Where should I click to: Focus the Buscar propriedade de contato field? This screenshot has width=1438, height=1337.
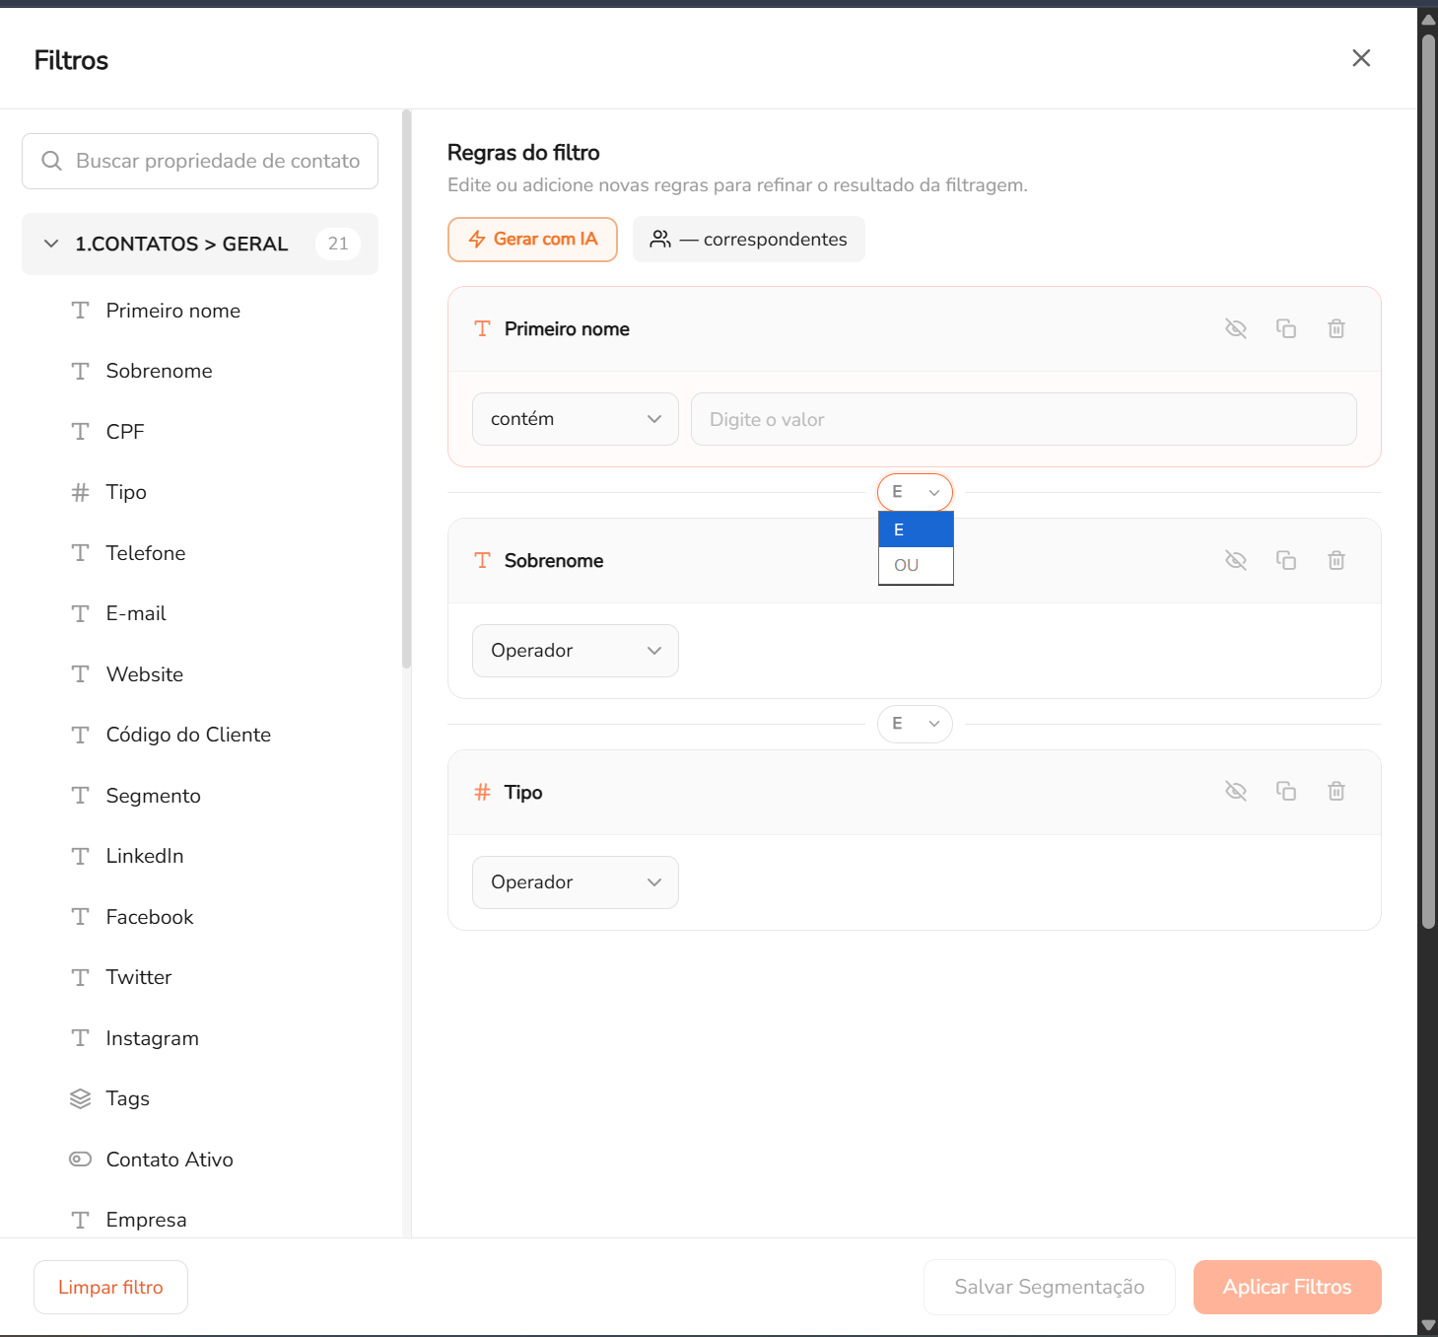200,161
